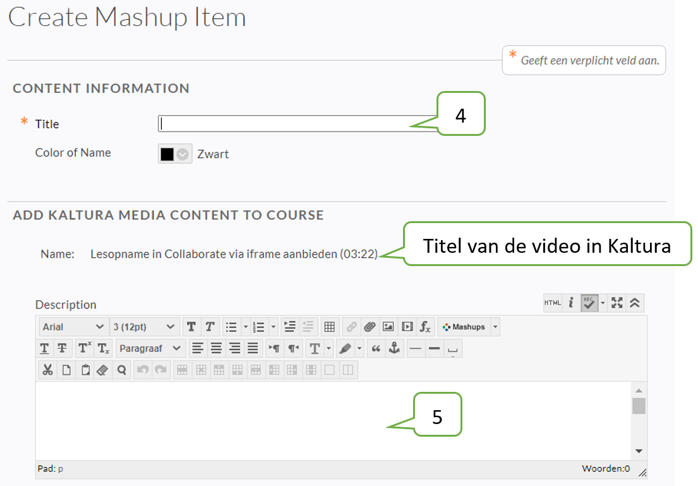The width and height of the screenshot is (698, 486).
Task: Expand numbered list style options arrow
Action: point(274,327)
